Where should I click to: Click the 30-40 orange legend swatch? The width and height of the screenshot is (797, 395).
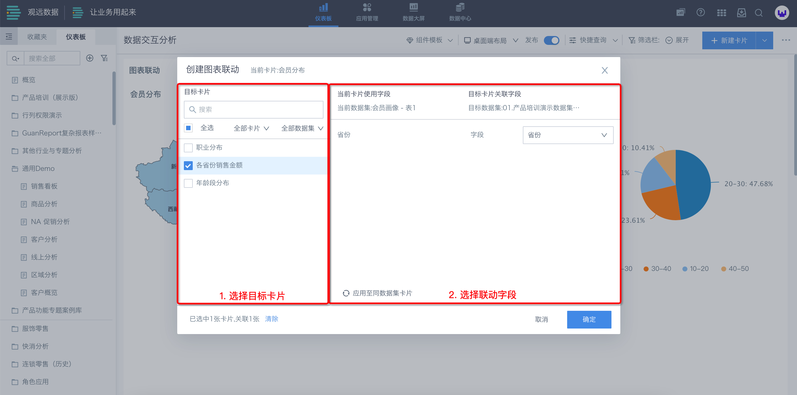(x=646, y=269)
